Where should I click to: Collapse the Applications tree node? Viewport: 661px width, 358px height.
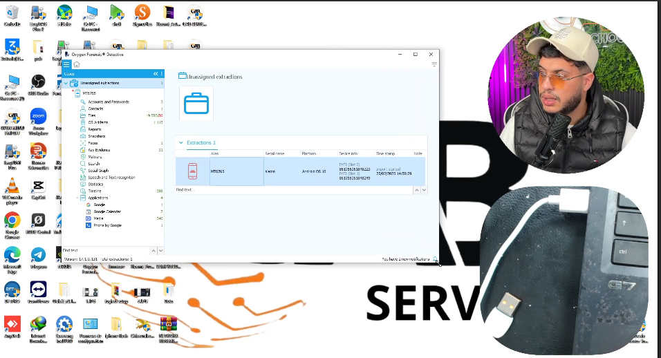coord(77,198)
